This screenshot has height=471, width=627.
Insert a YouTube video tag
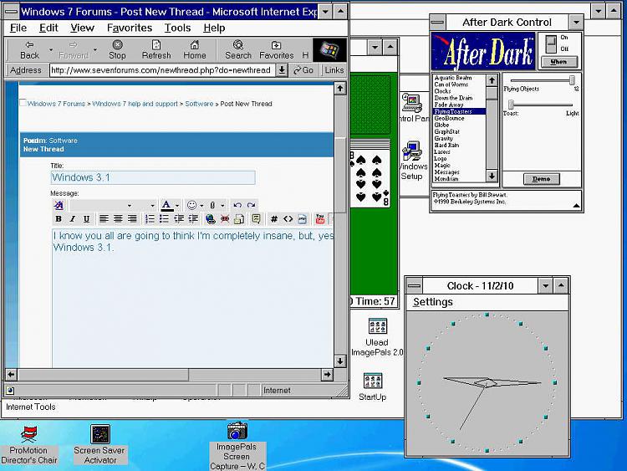pos(320,219)
